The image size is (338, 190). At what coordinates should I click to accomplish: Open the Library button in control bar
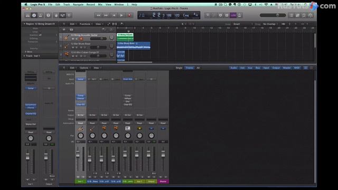28,15
